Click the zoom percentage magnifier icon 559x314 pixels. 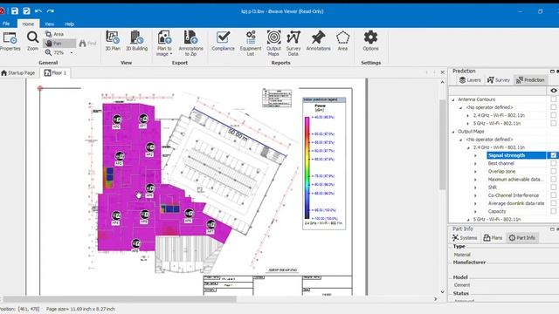[x=49, y=52]
